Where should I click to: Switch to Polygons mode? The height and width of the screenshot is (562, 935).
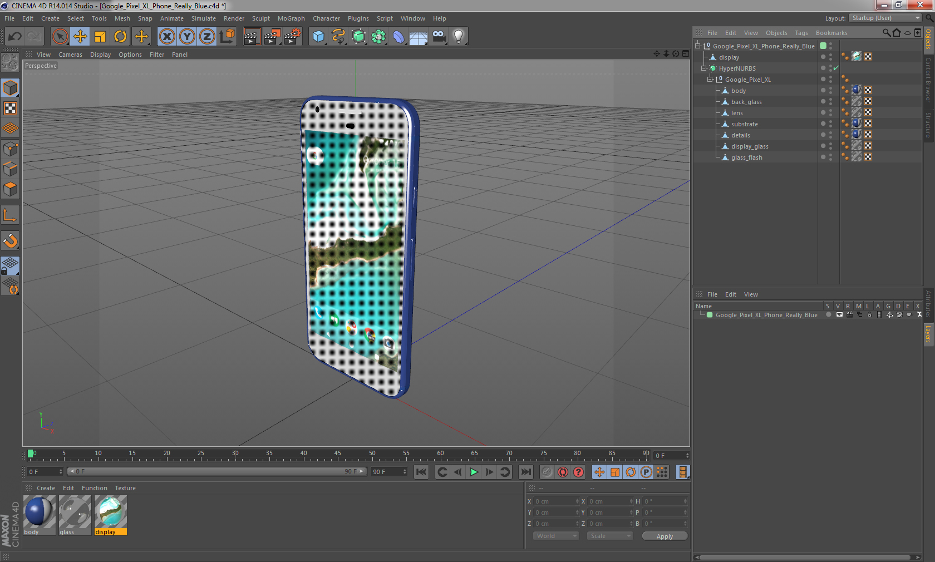pos(11,189)
